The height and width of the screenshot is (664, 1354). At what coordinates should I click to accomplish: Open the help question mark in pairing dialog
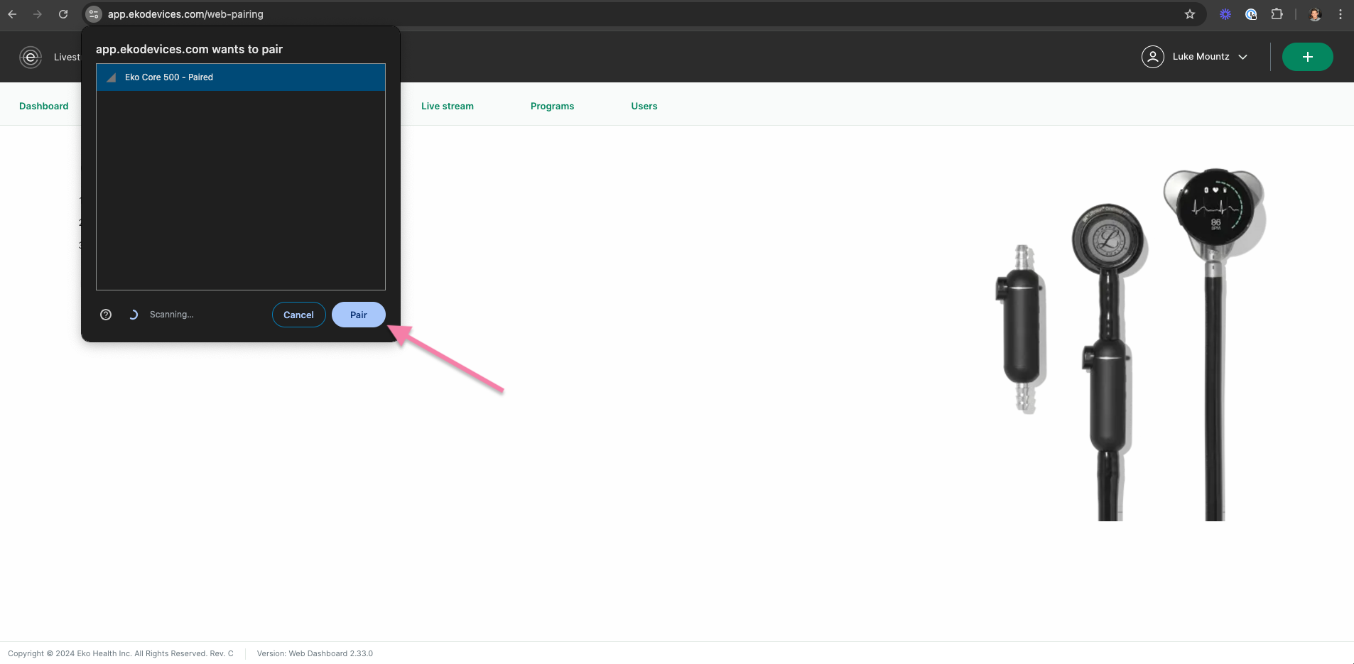point(106,315)
